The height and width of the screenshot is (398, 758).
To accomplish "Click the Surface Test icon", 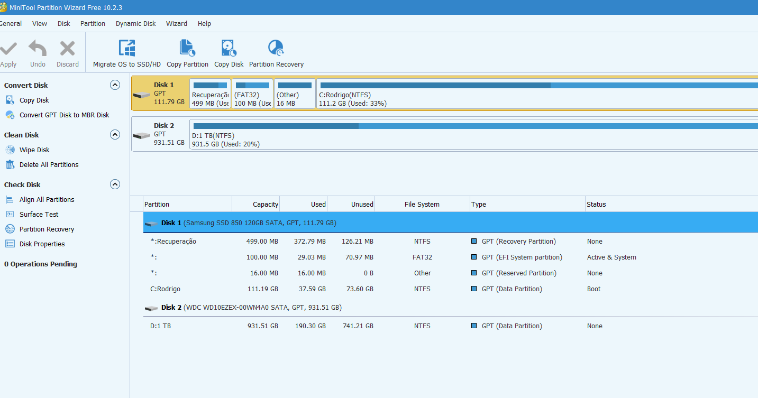I will tap(10, 214).
